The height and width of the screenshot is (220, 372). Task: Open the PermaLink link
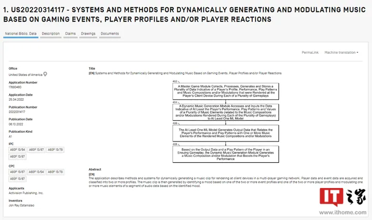tap(310, 52)
